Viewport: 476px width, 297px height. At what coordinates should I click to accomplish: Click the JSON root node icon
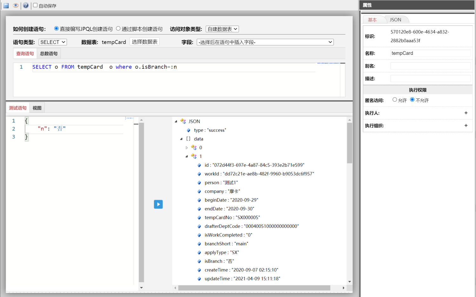(183, 121)
